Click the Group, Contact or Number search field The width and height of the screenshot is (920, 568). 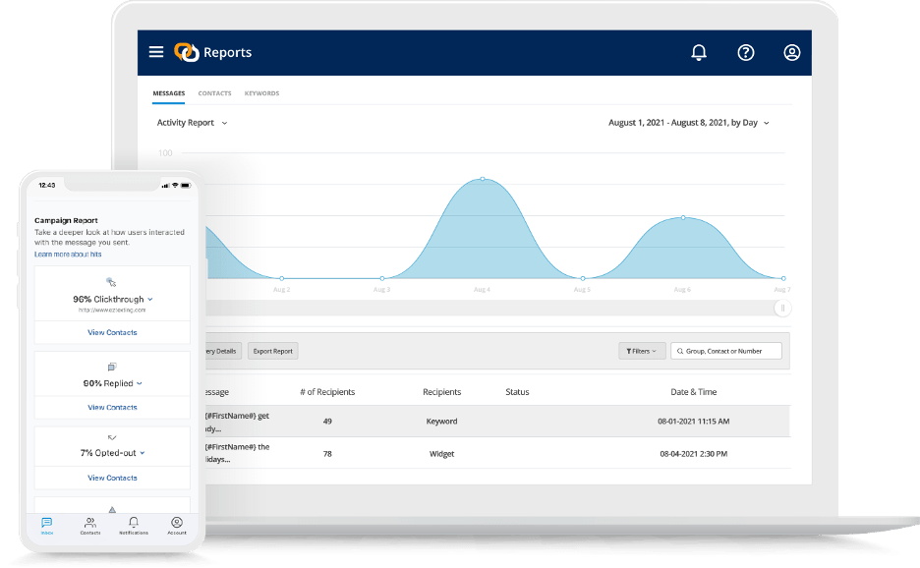(x=727, y=351)
